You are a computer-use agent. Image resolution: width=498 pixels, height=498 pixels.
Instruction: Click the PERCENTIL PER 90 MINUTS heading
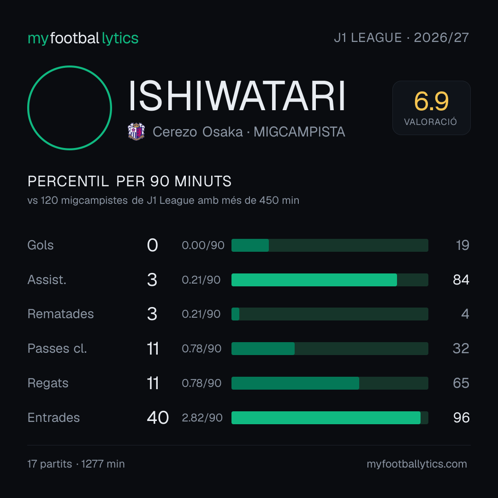pyautogui.click(x=129, y=181)
